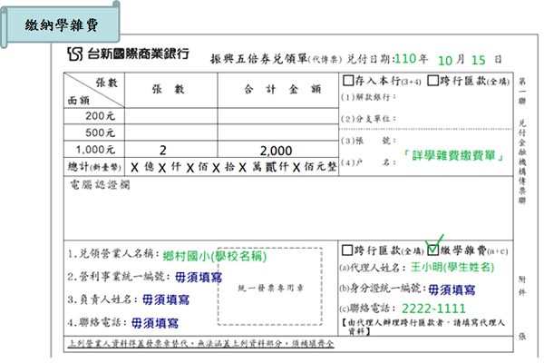Click 毋須填寫 next to 身分證統一編號
544x363 pixels.
click(x=452, y=289)
